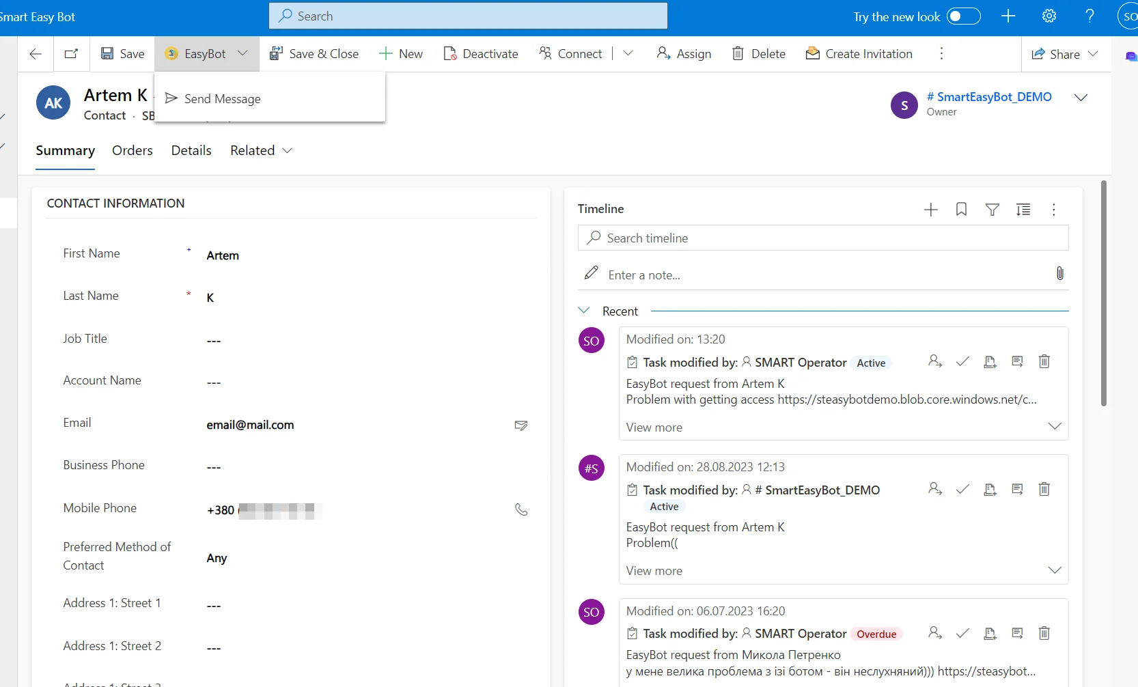Viewport: 1138px width, 687px height.
Task: Toggle the Try the new look switch
Action: coord(963,16)
